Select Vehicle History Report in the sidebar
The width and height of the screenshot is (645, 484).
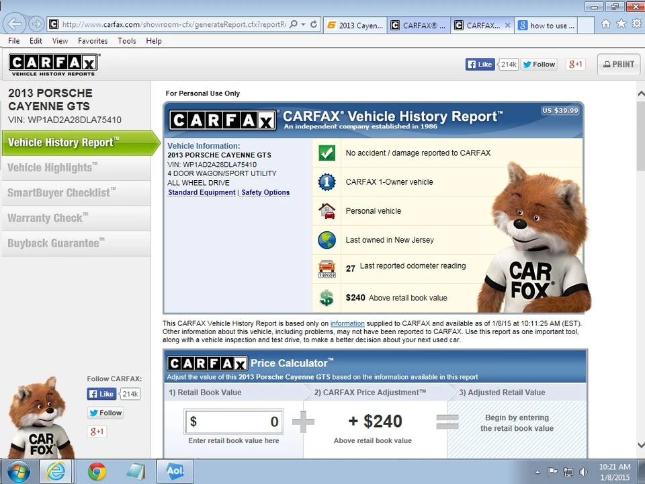click(x=80, y=143)
